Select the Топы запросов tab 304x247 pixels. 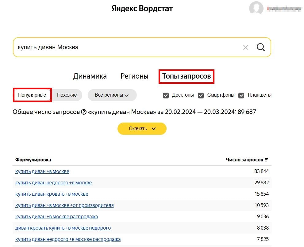pyautogui.click(x=187, y=76)
